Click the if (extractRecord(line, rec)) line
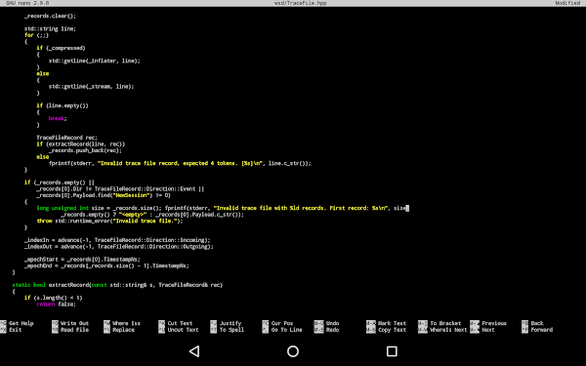This screenshot has height=366, width=586. (81, 144)
